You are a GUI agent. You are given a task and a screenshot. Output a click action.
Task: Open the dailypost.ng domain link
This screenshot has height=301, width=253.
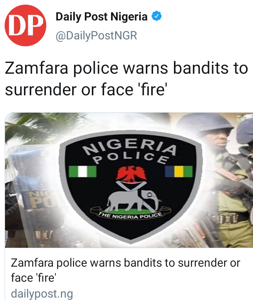tap(42, 294)
